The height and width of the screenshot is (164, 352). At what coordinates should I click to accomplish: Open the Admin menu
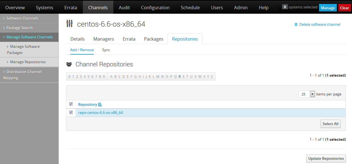coord(241,8)
